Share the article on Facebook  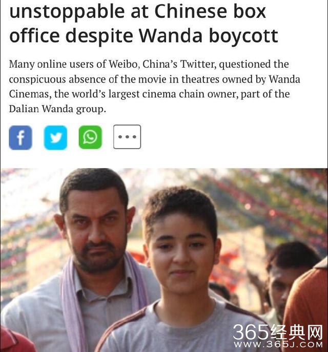pyautogui.click(x=20, y=137)
